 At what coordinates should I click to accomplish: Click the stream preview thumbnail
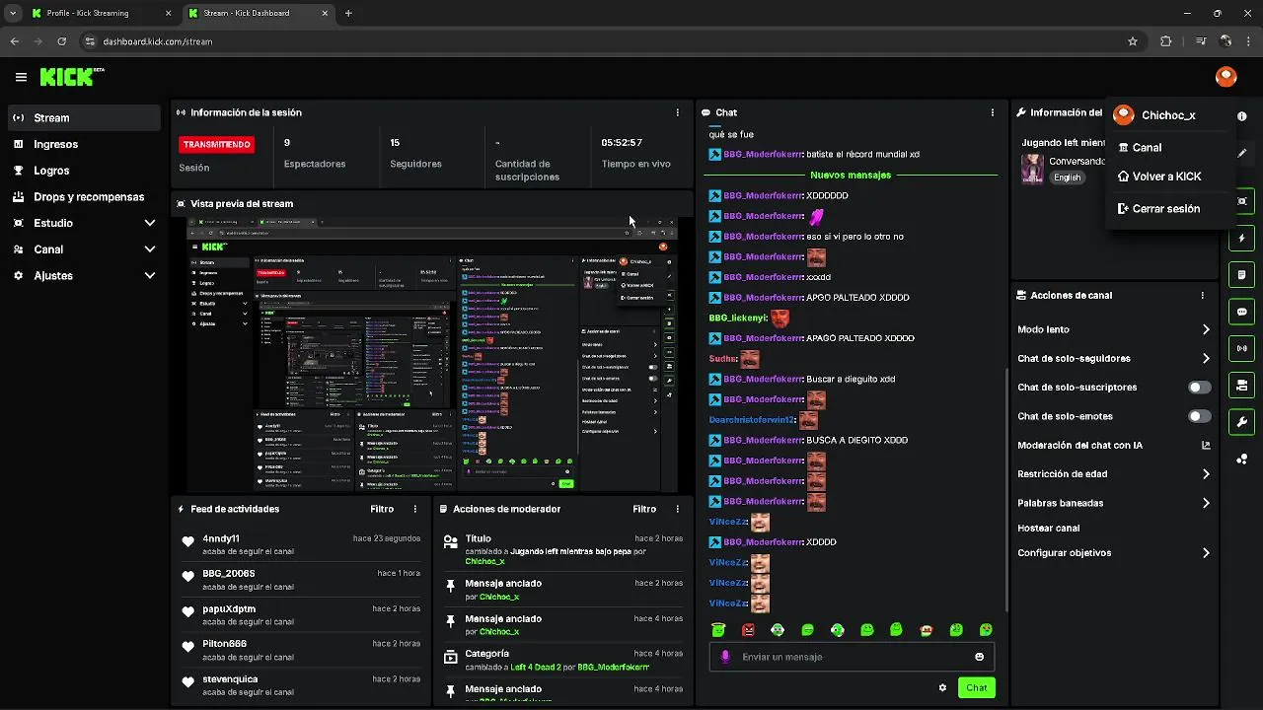pyautogui.click(x=432, y=355)
